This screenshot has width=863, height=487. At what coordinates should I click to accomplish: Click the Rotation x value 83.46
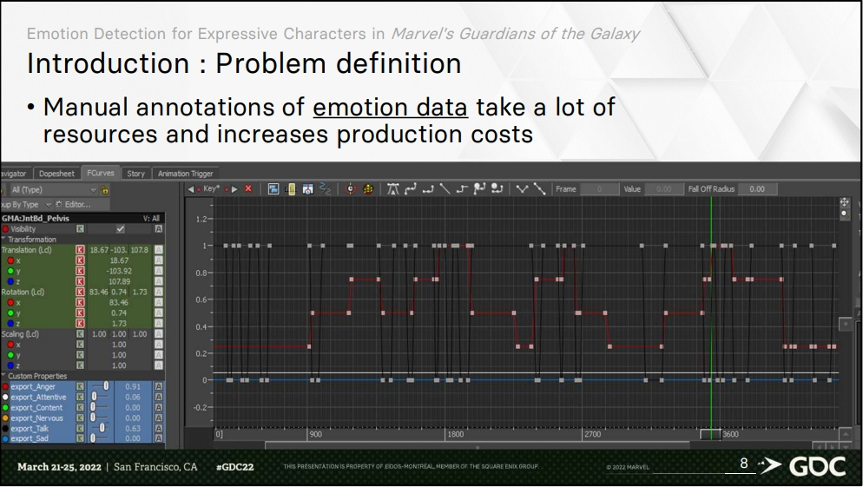pyautogui.click(x=119, y=302)
